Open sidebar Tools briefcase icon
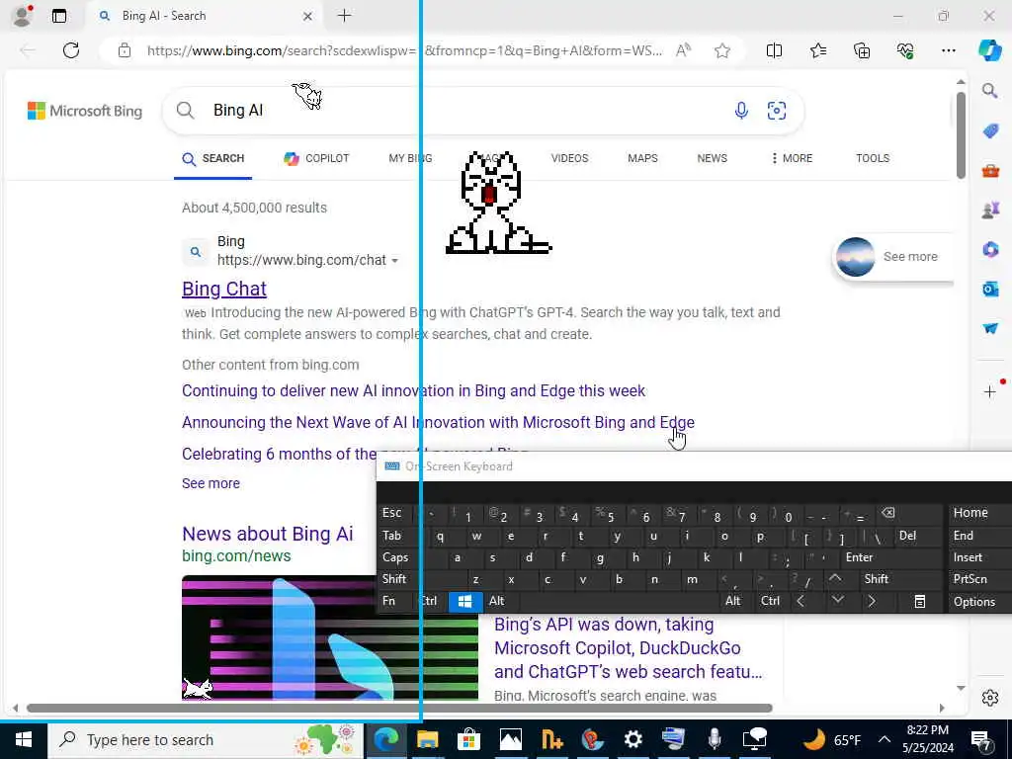The image size is (1012, 759). click(990, 171)
